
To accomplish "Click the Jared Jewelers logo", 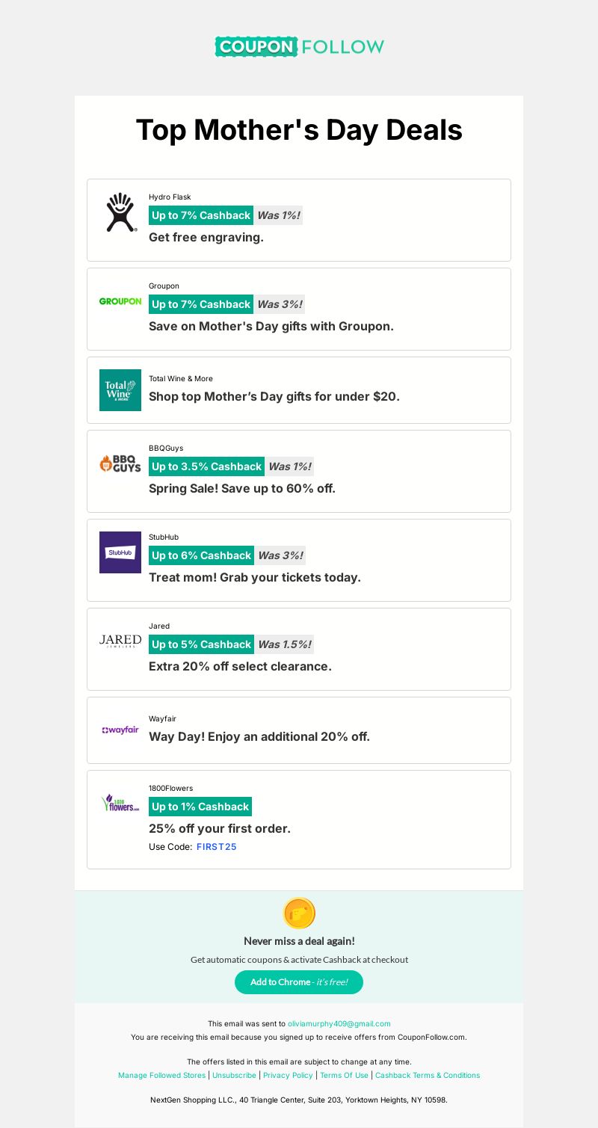I will (x=120, y=641).
